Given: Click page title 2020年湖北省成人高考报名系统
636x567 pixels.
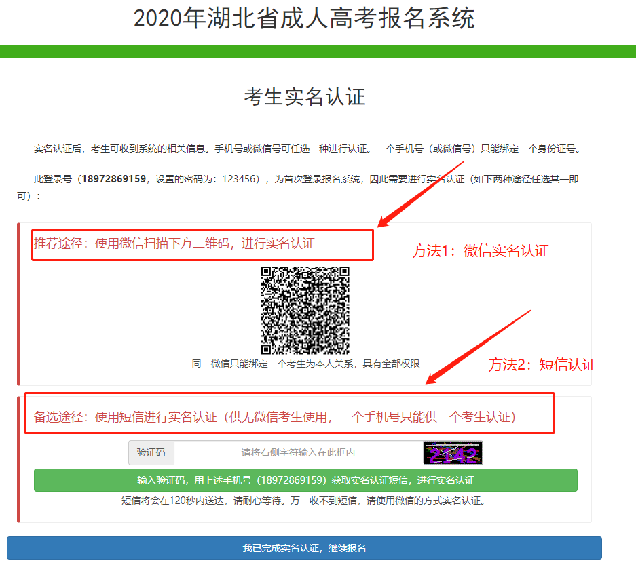Looking at the screenshot, I should (x=304, y=18).
